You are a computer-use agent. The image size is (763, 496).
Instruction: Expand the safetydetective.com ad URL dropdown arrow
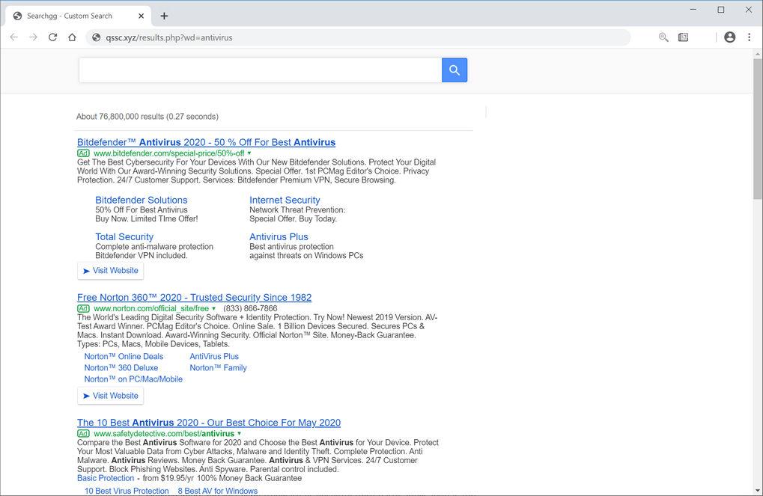(240, 434)
